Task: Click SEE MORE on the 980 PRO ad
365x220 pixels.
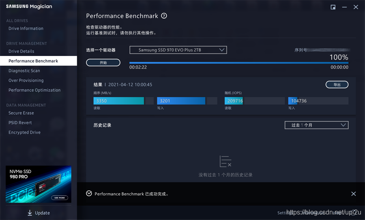Action: tap(60, 198)
